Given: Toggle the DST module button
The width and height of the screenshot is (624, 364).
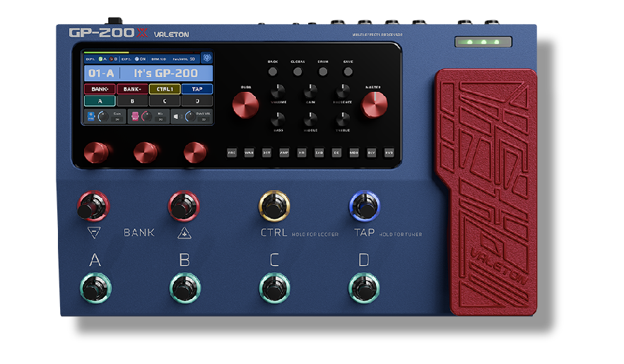Looking at the screenshot, I should 266,153.
